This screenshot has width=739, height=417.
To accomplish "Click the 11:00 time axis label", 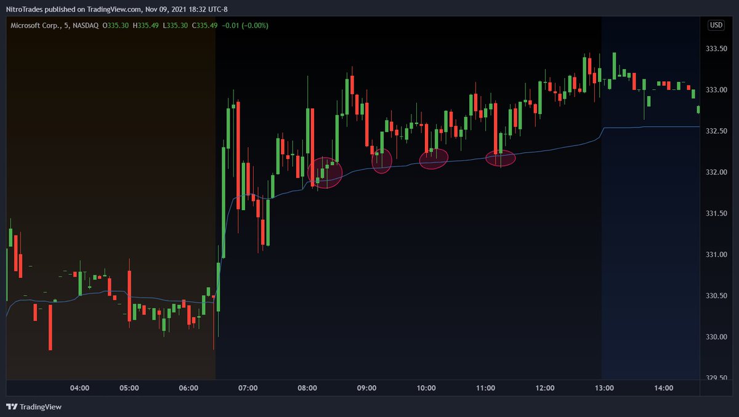I will (486, 388).
